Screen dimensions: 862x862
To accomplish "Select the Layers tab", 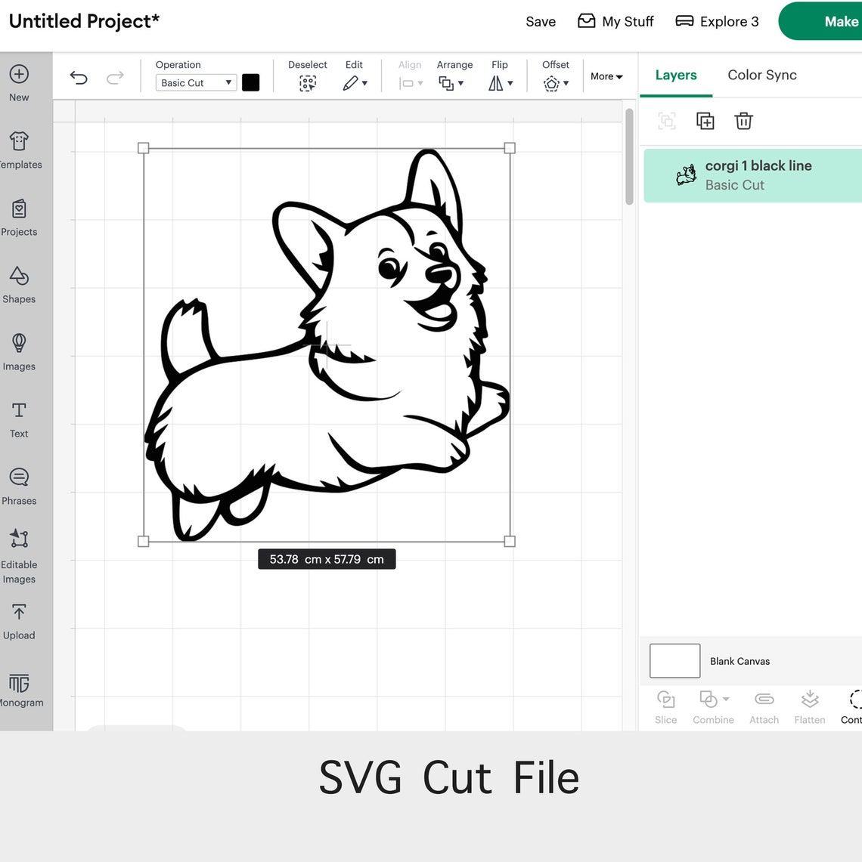I will 675,75.
